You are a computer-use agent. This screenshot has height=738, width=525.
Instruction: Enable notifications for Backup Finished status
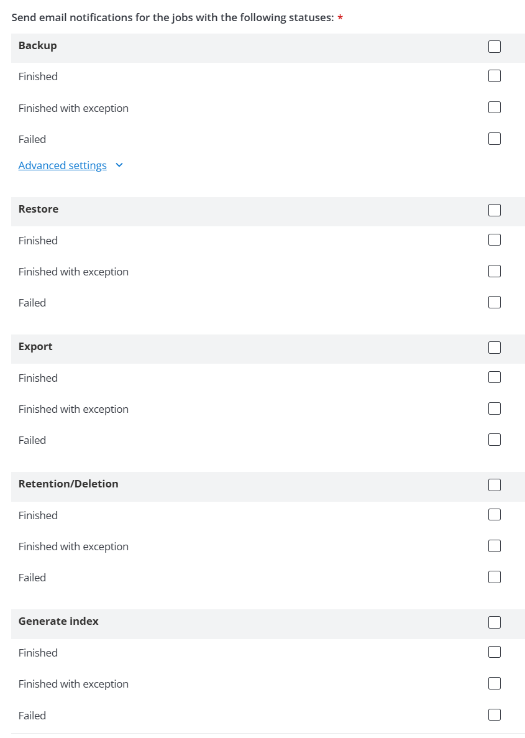click(494, 76)
